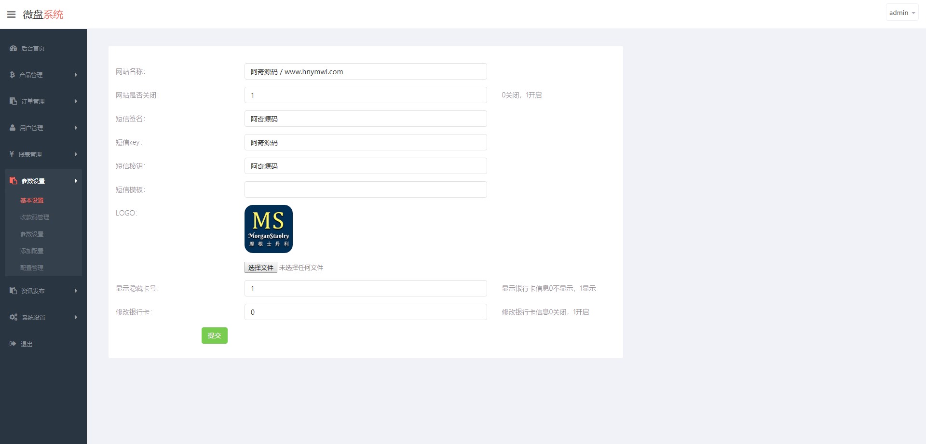Click the hamburger menu icon
926x444 pixels.
tap(12, 14)
